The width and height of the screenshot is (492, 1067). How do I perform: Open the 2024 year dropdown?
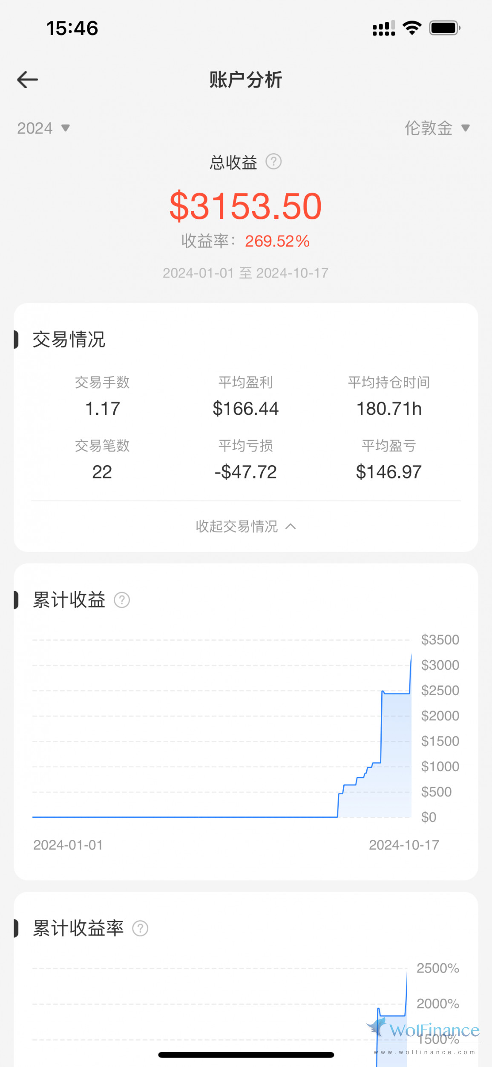(x=43, y=128)
